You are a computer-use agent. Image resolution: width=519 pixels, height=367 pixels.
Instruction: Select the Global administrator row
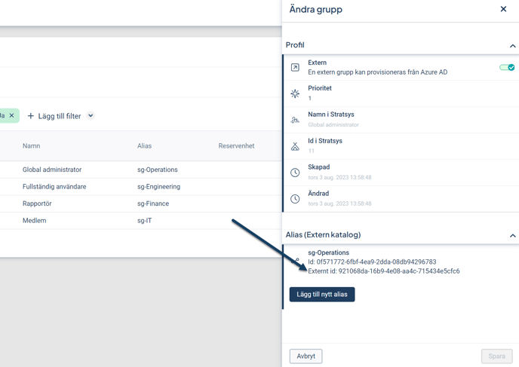click(52, 170)
